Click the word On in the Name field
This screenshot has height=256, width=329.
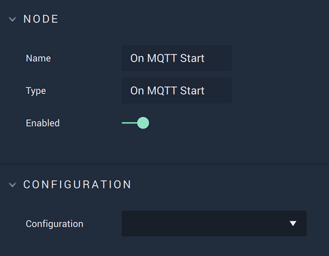(x=137, y=58)
